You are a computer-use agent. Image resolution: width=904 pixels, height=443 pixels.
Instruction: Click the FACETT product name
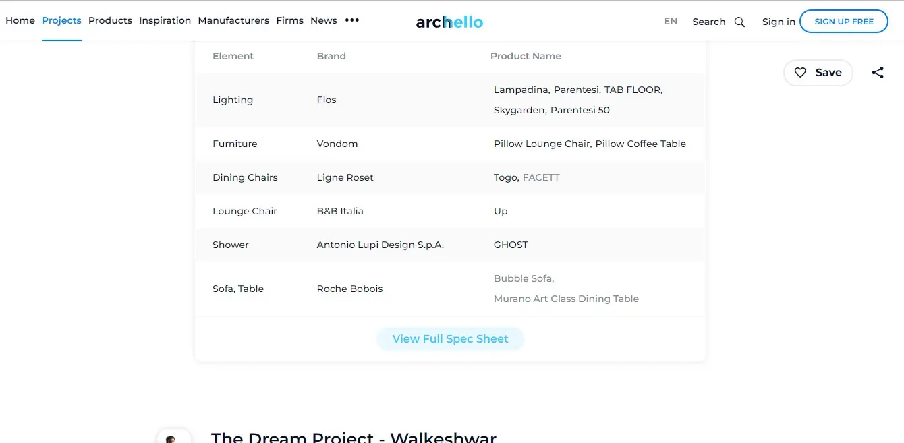point(541,177)
